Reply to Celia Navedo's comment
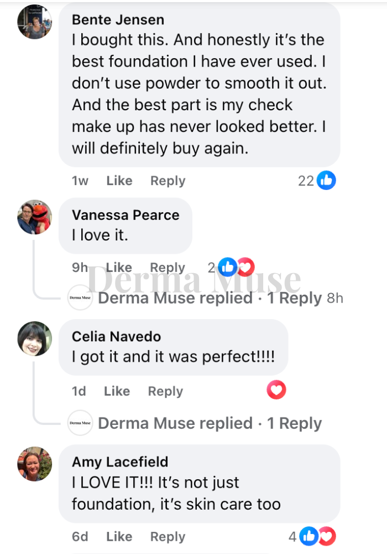 165,391
